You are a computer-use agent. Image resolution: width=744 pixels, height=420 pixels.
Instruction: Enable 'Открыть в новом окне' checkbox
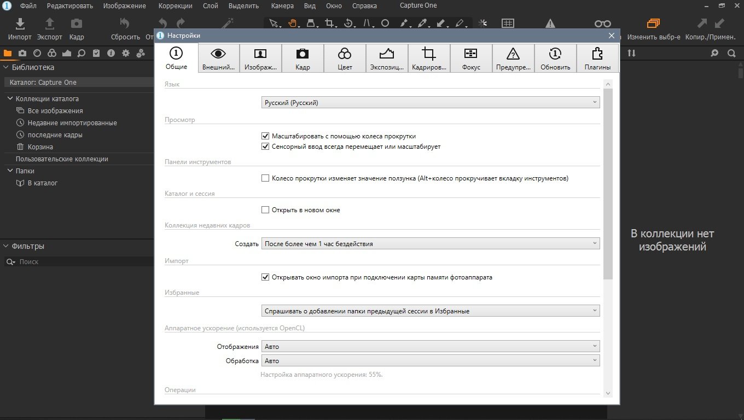coord(265,210)
